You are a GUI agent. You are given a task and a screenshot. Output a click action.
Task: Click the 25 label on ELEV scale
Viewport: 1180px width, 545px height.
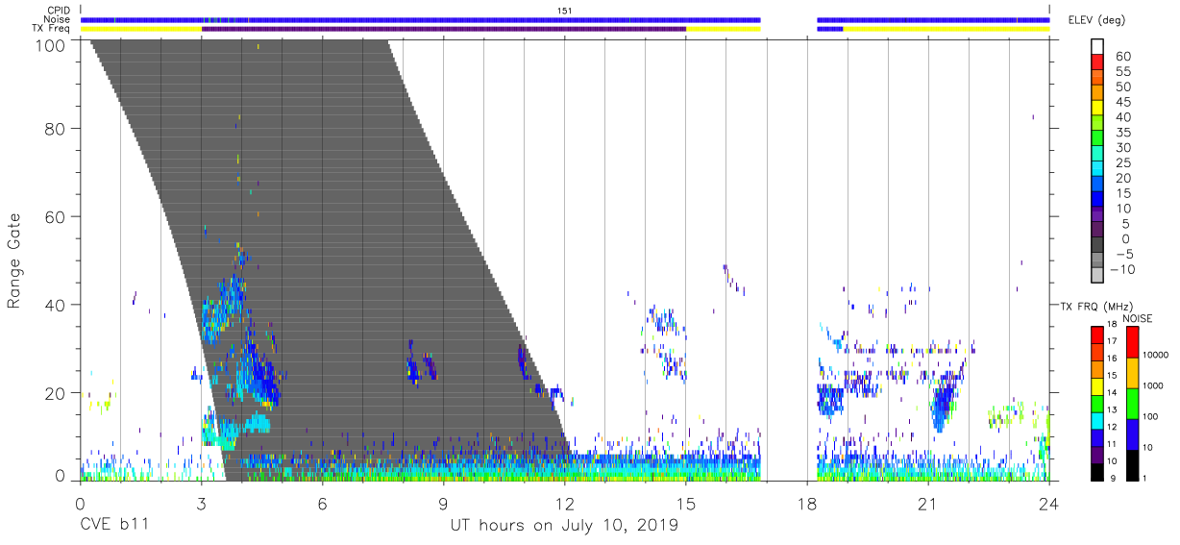[1123, 163]
